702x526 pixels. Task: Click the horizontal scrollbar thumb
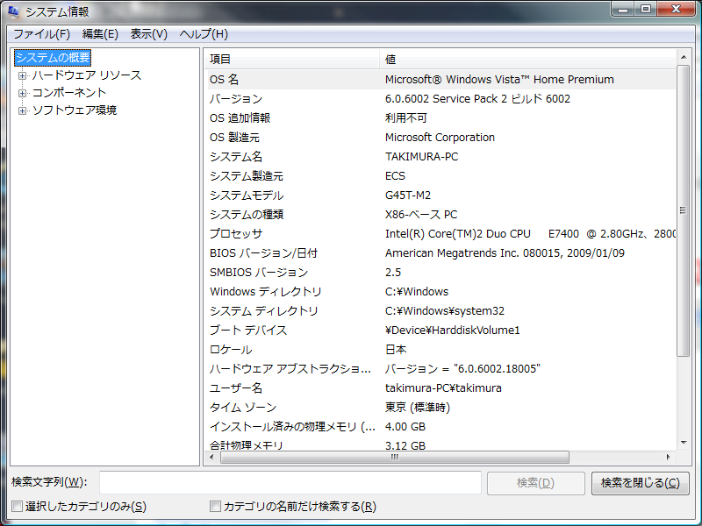click(394, 457)
